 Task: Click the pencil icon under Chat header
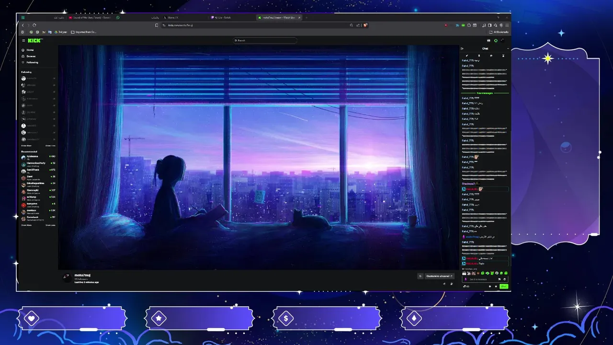pyautogui.click(x=467, y=56)
